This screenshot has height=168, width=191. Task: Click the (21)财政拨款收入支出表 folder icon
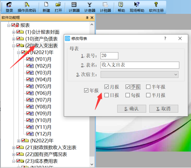22,147
